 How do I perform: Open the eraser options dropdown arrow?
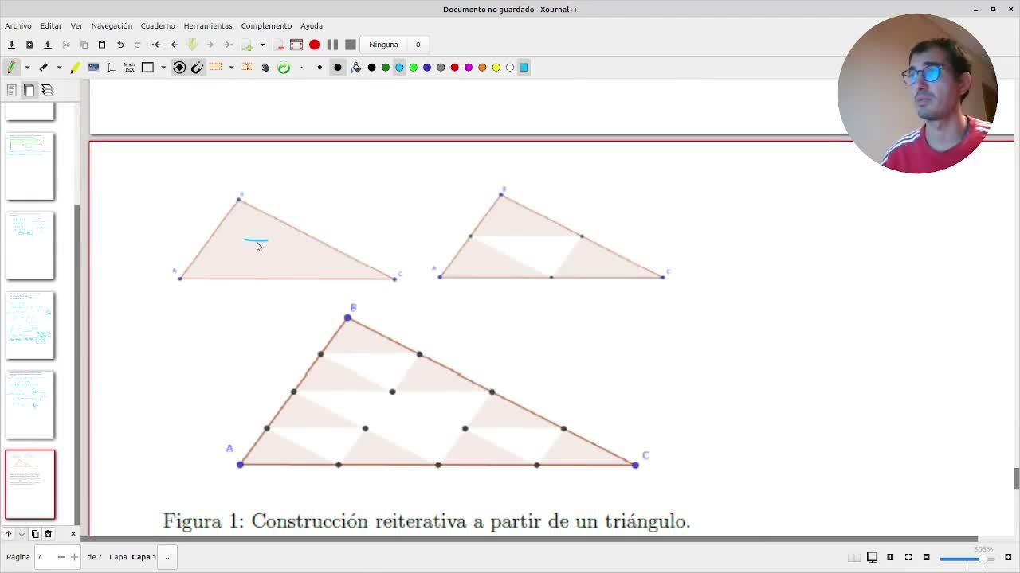pyautogui.click(x=59, y=68)
